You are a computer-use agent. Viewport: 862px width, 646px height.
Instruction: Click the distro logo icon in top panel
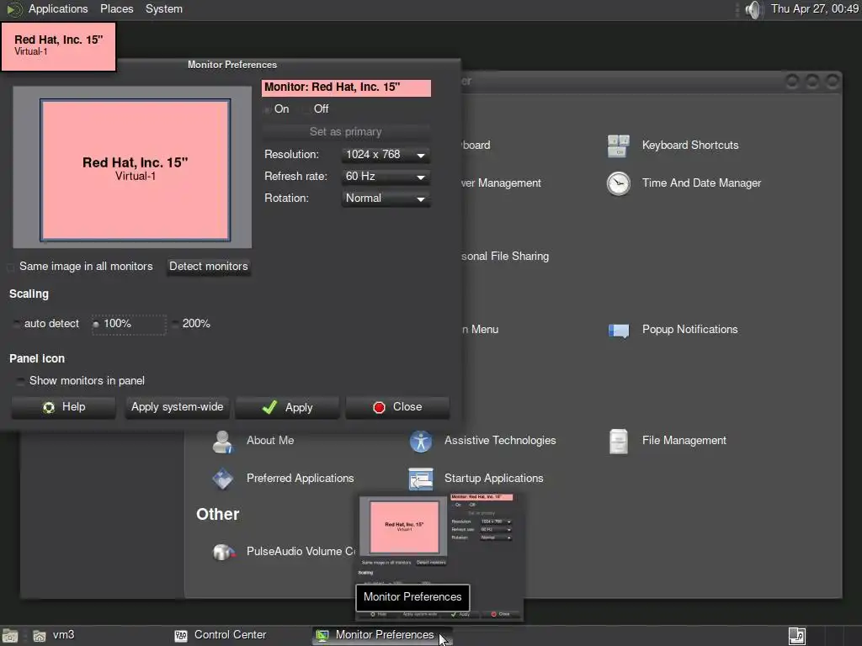click(x=13, y=9)
